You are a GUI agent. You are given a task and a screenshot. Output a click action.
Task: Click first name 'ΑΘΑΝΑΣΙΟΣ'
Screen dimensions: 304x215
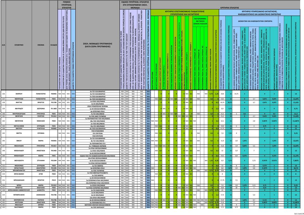[41, 195]
